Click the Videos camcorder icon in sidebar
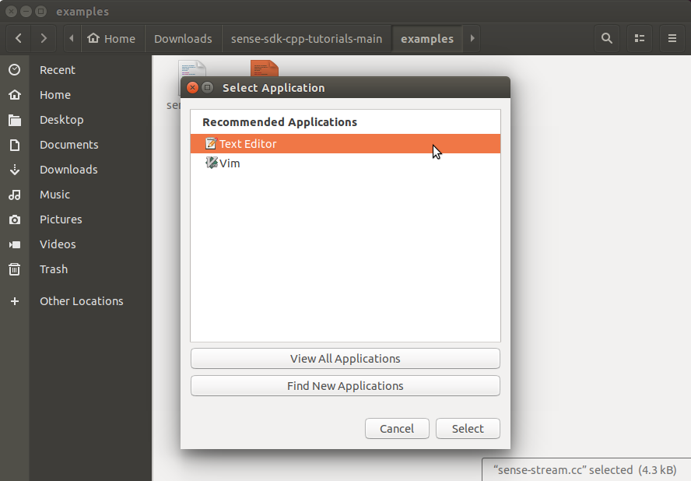 (15, 244)
